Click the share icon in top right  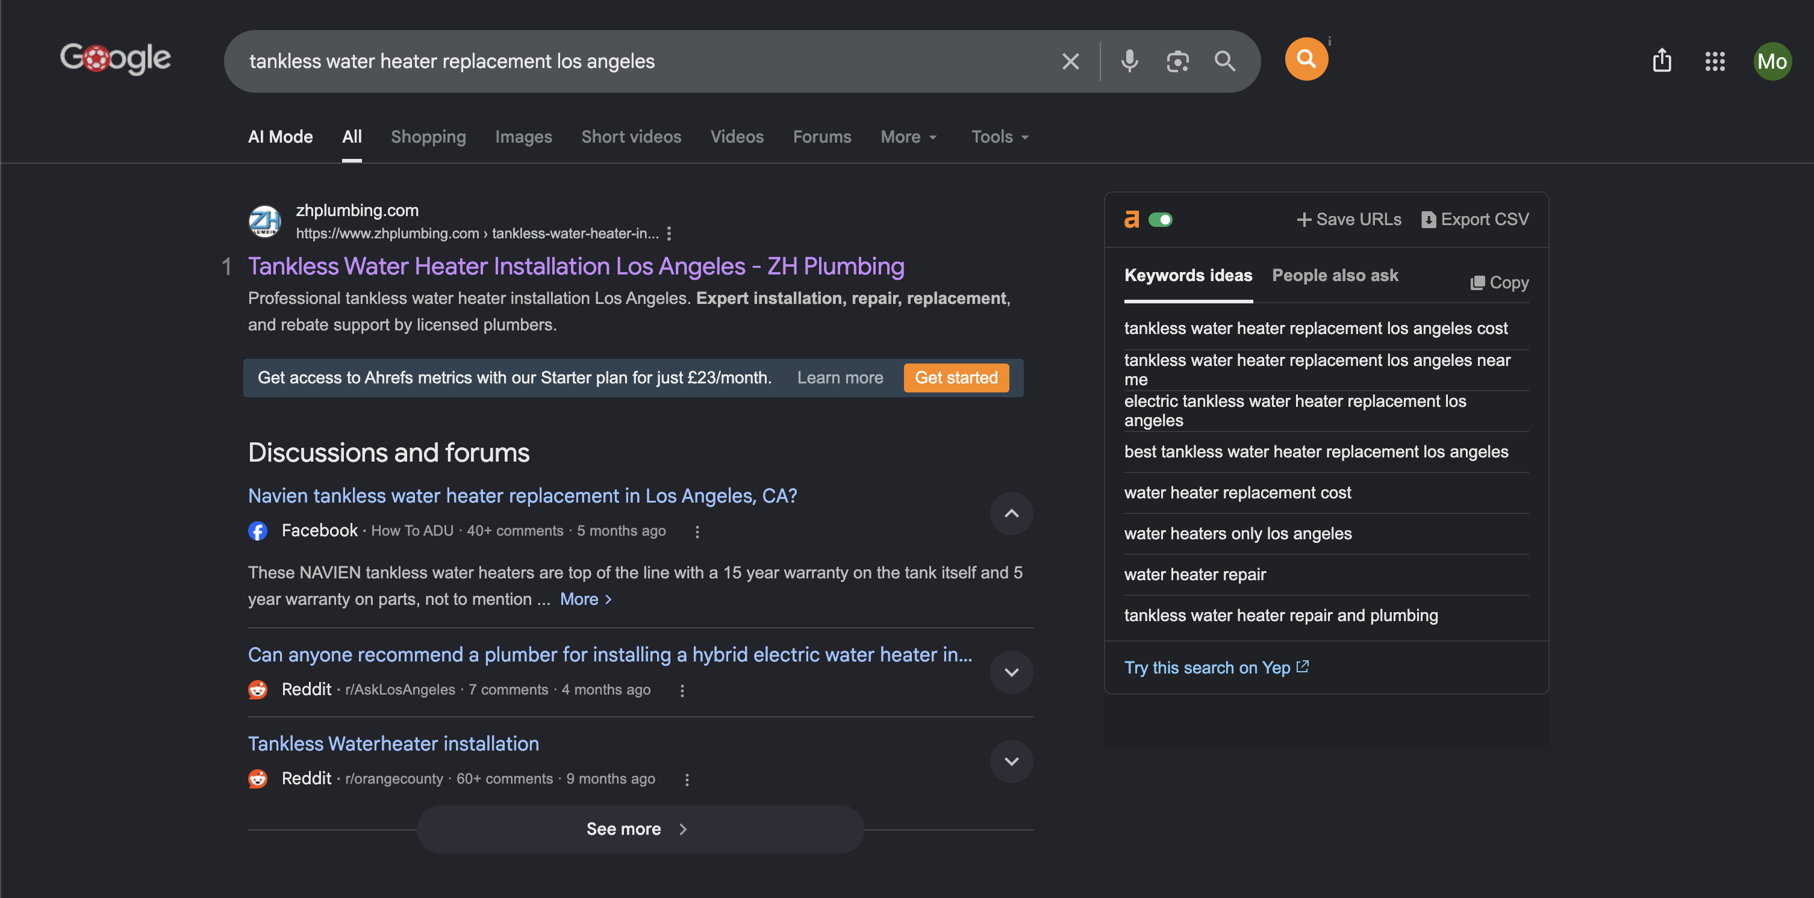pyautogui.click(x=1662, y=61)
